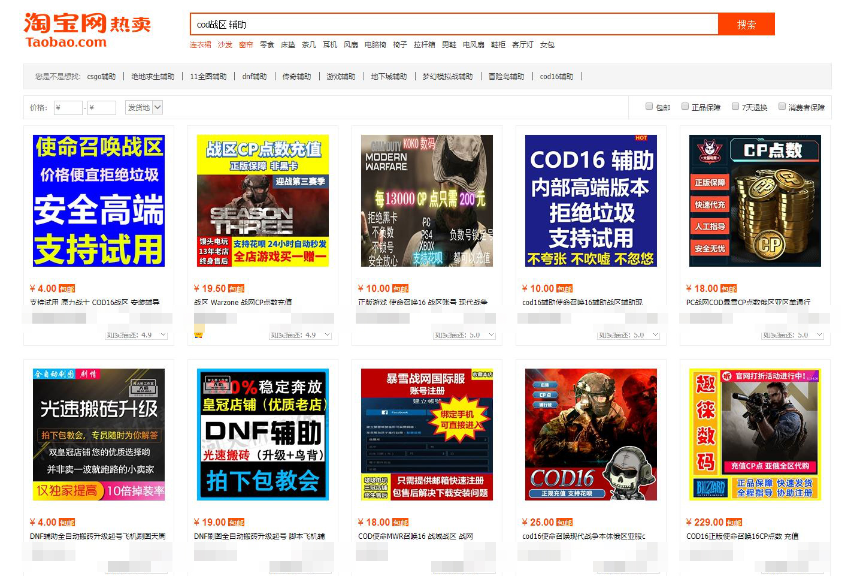Open product title '战区 Warzone 战网CP点数充值'
Viewport: 860px width, 576px height.
click(x=243, y=303)
